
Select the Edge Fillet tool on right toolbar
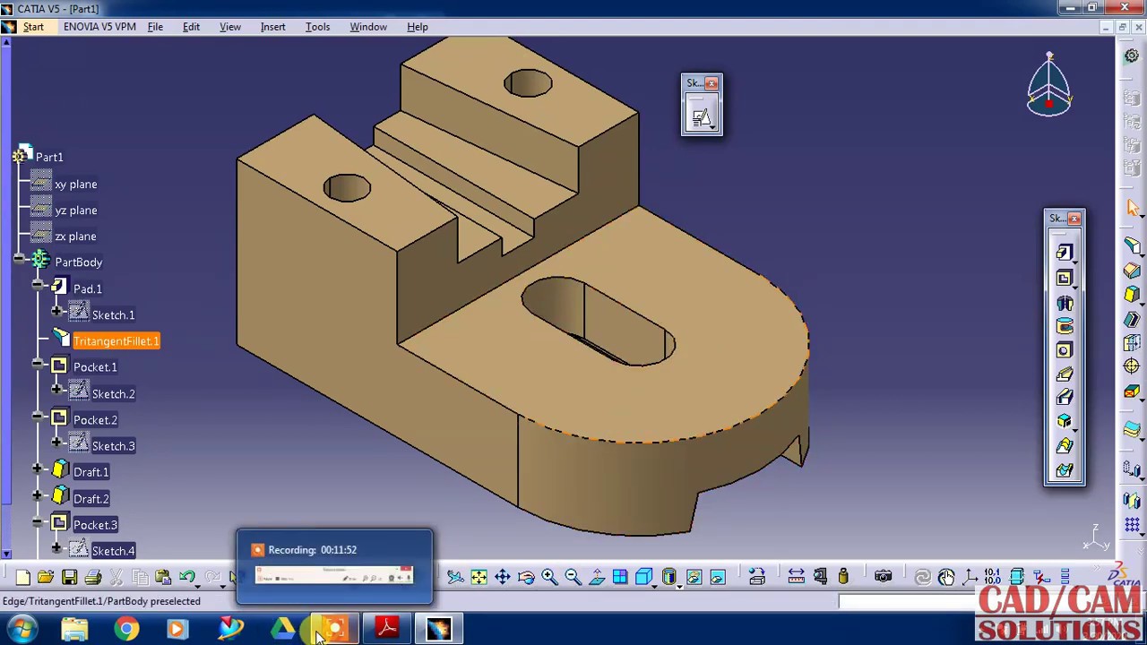tap(1132, 246)
